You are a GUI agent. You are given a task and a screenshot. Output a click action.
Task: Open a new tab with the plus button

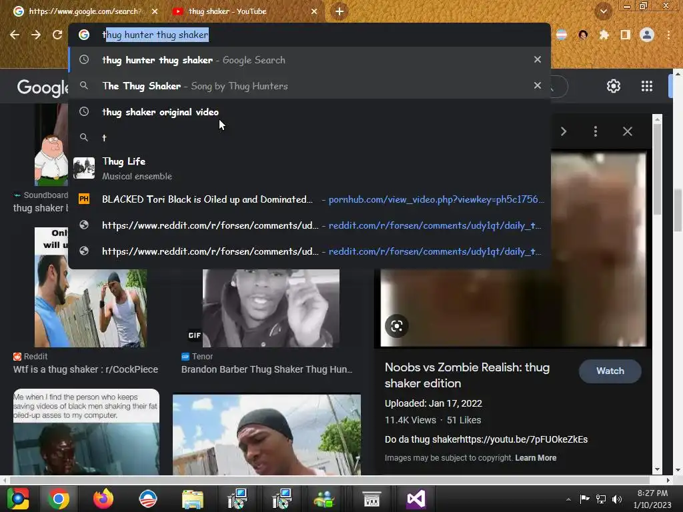(339, 11)
